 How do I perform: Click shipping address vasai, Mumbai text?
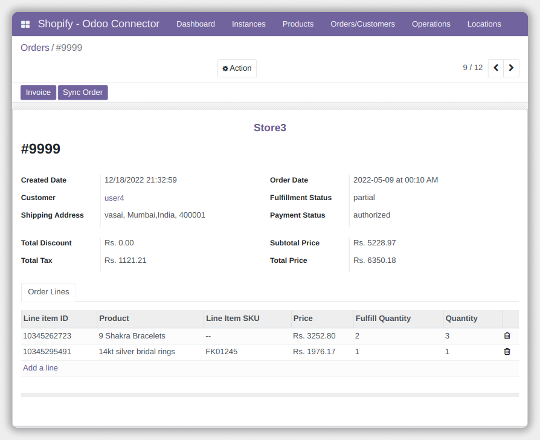(x=155, y=215)
